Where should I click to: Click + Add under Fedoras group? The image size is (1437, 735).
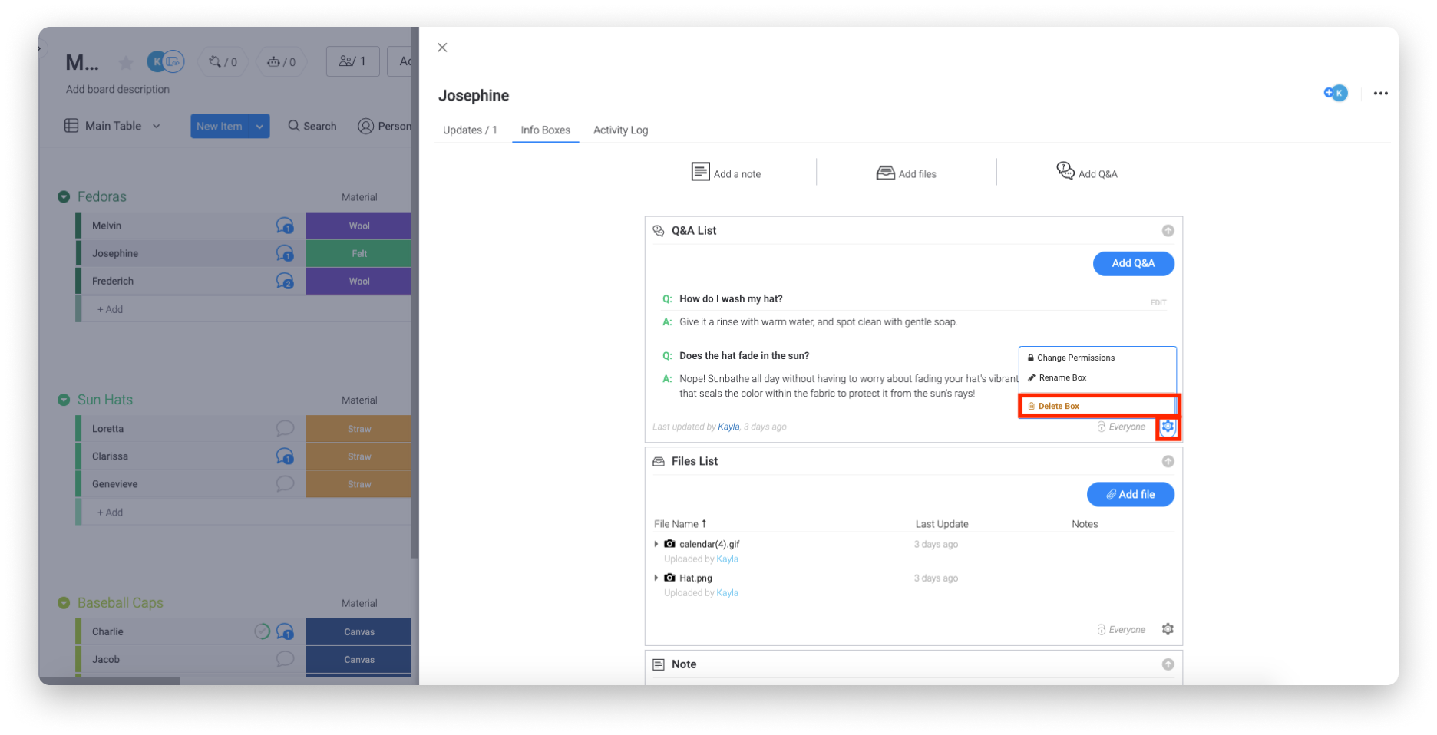[110, 309]
